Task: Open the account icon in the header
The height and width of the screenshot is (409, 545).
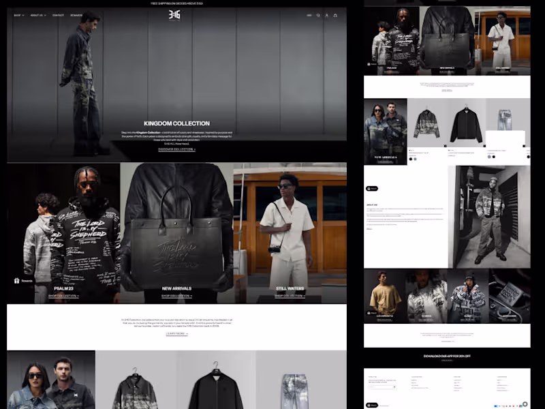Action: tap(326, 15)
